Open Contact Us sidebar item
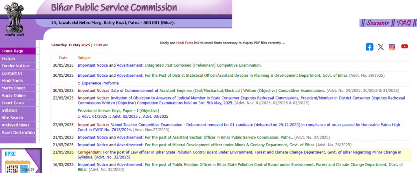The width and height of the screenshot is (417, 173). click(x=18, y=73)
